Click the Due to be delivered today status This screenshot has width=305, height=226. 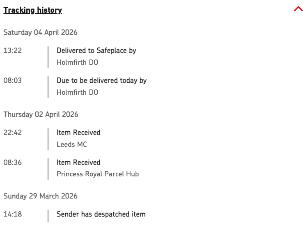(x=101, y=80)
